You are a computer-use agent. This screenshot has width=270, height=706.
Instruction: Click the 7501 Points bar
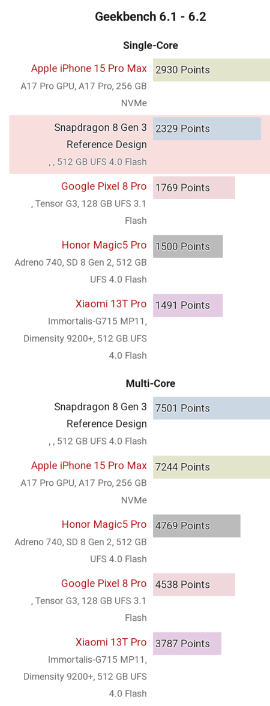tap(211, 408)
